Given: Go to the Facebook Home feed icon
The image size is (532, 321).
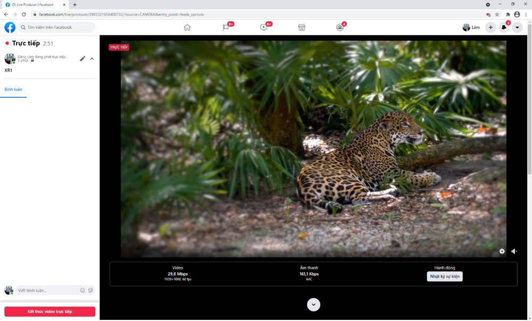Looking at the screenshot, I should pos(187,28).
